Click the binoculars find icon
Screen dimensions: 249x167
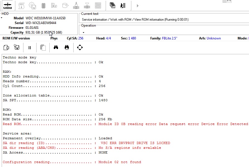pyautogui.click(x=56, y=47)
